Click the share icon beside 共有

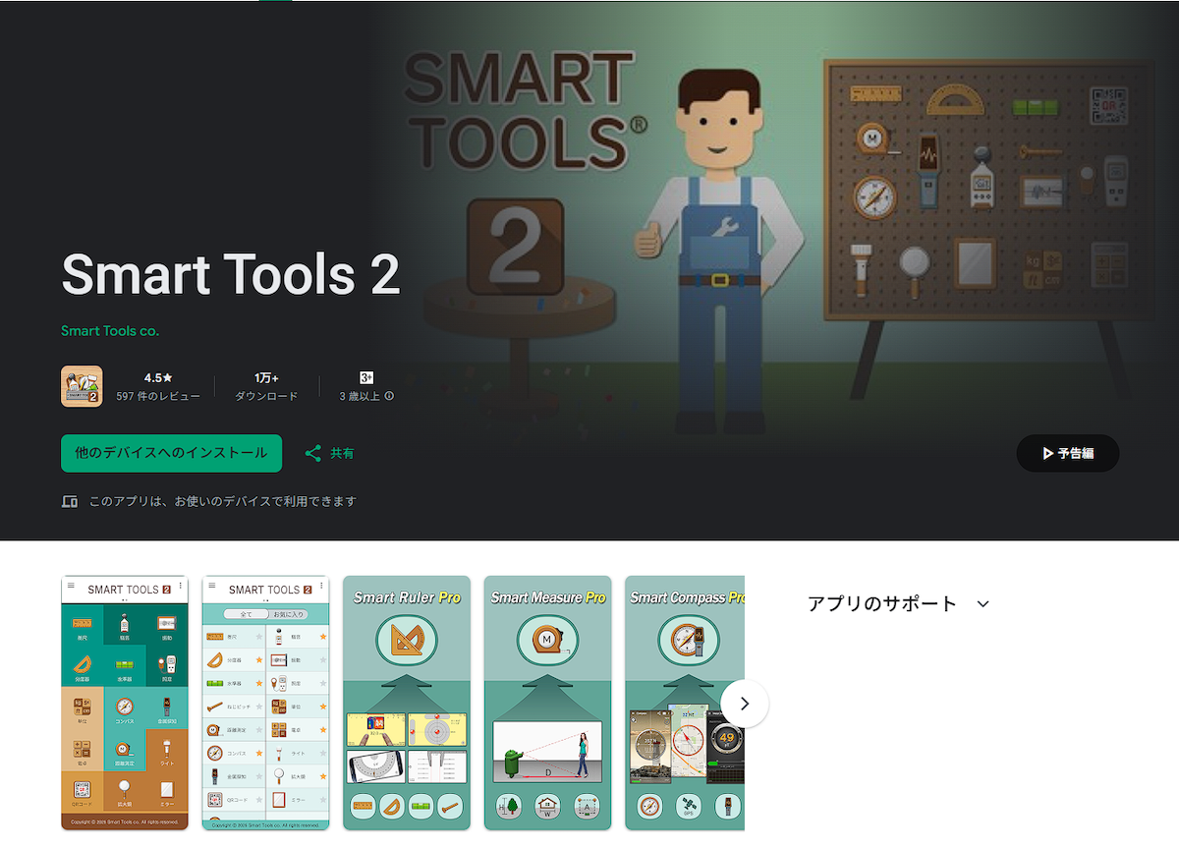(x=313, y=453)
